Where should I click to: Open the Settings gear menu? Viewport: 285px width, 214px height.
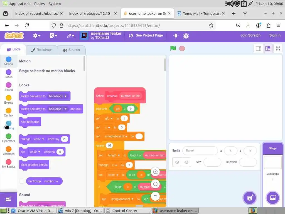click(36, 36)
